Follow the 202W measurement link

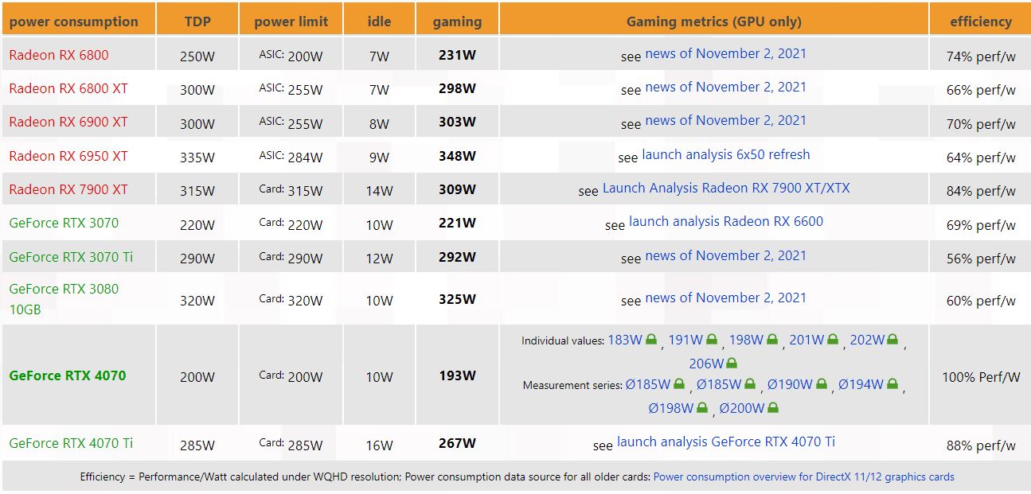coord(867,340)
